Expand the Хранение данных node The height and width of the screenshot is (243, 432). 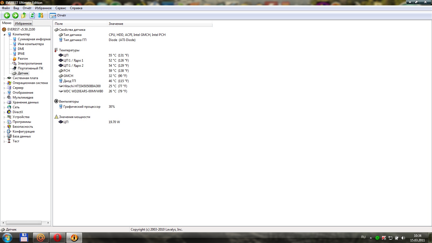[x=4, y=103]
